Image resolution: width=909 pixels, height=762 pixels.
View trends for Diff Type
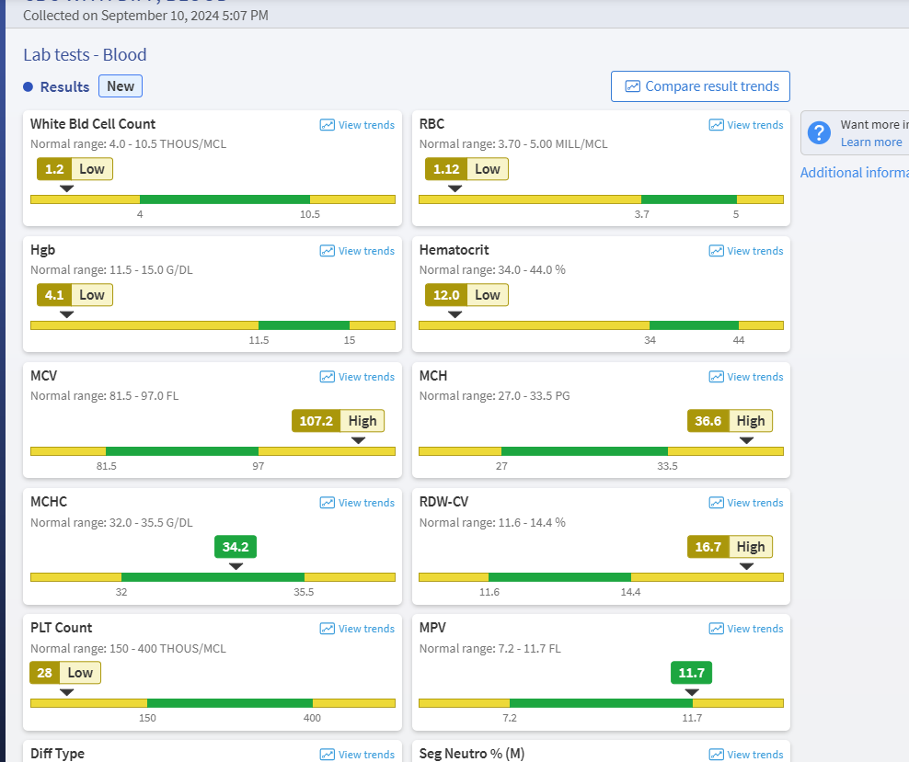[x=357, y=755]
